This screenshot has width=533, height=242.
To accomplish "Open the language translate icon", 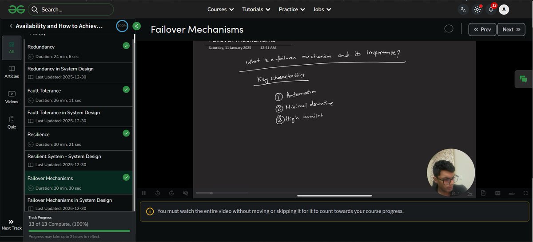I will click(463, 9).
